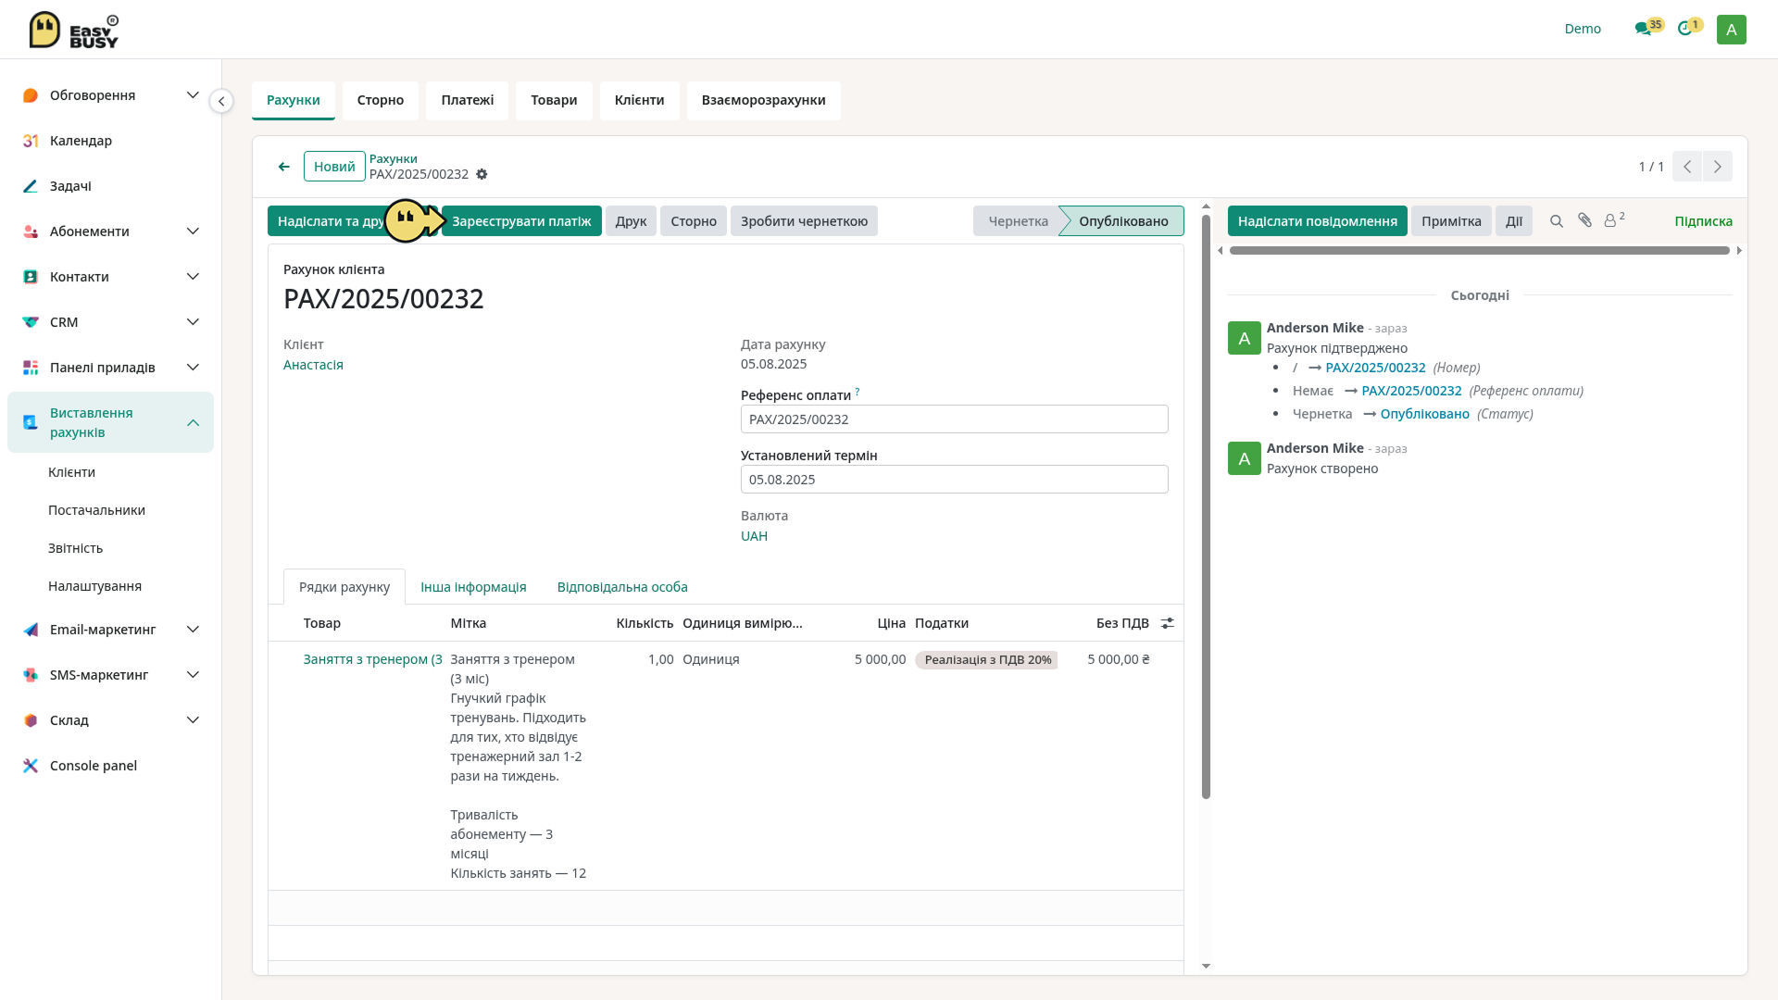This screenshot has height=1000, width=1778.
Task: Show followers icon with count 2
Action: [1614, 219]
